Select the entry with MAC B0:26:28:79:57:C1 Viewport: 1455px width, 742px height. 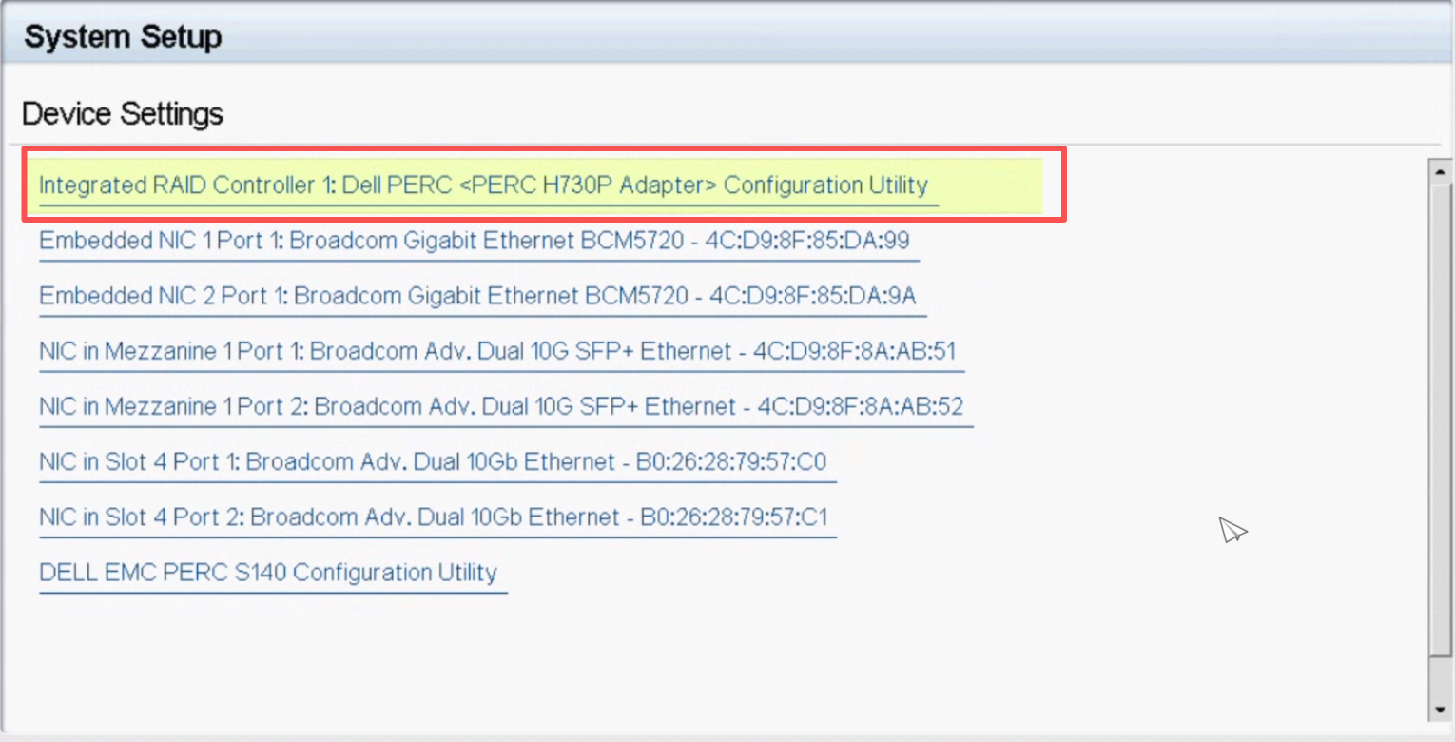[734, 517]
